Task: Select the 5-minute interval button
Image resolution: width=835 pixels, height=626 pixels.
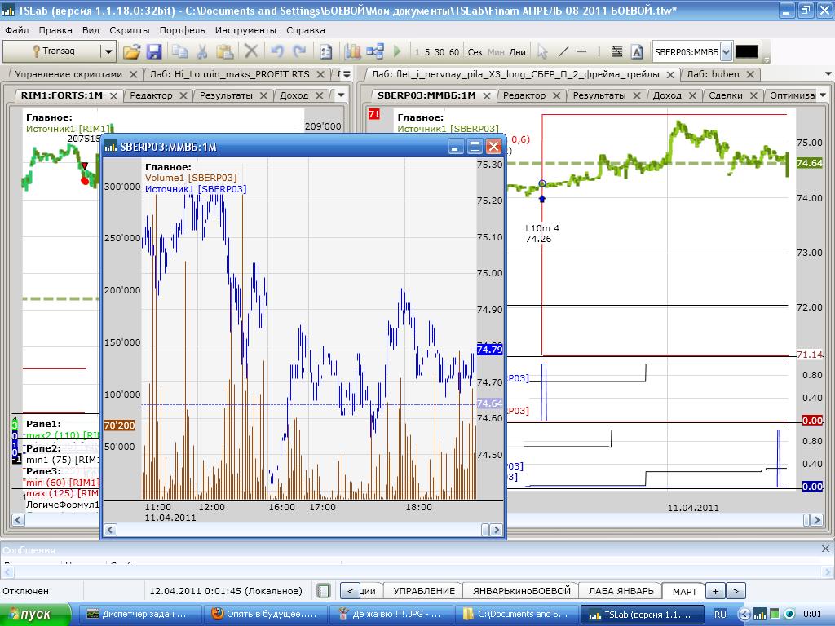Action: [427, 52]
